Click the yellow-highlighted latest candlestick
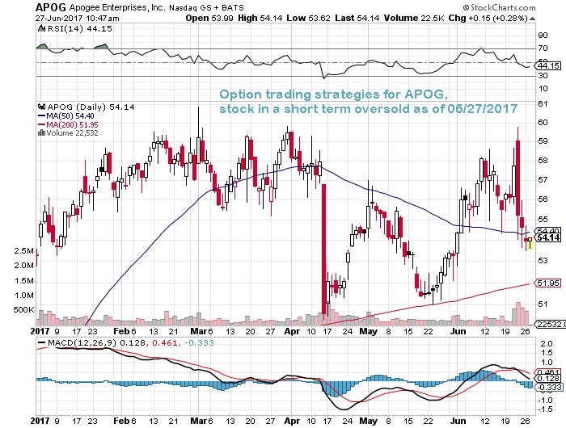This screenshot has height=428, width=566. pyautogui.click(x=530, y=242)
